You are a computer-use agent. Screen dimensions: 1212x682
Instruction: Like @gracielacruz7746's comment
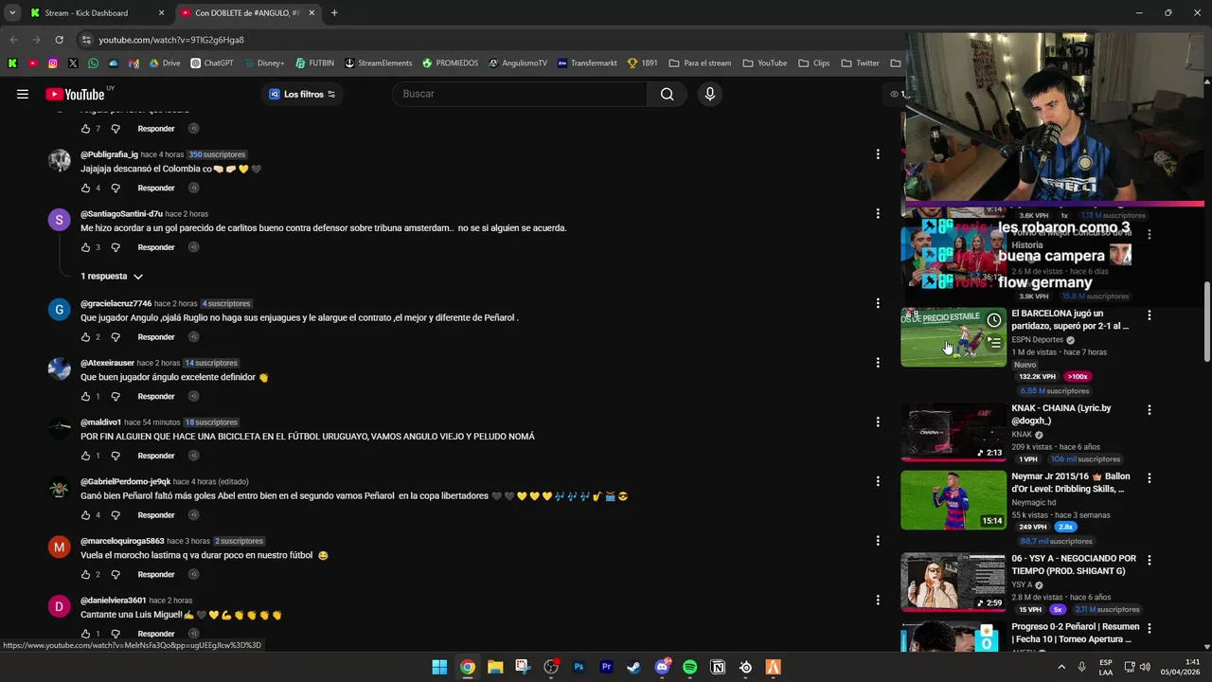click(x=85, y=337)
